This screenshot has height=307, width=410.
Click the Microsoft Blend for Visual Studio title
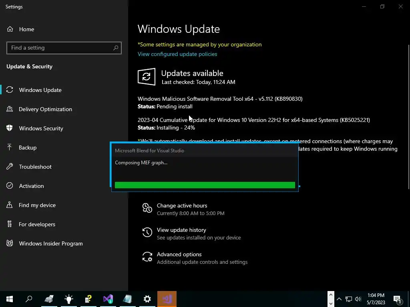150,151
